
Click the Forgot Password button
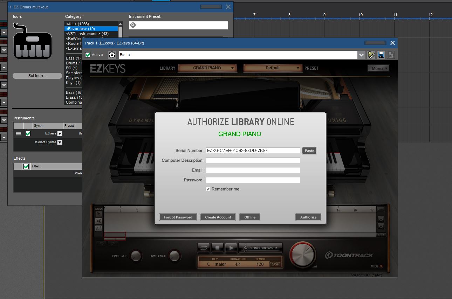tap(178, 217)
